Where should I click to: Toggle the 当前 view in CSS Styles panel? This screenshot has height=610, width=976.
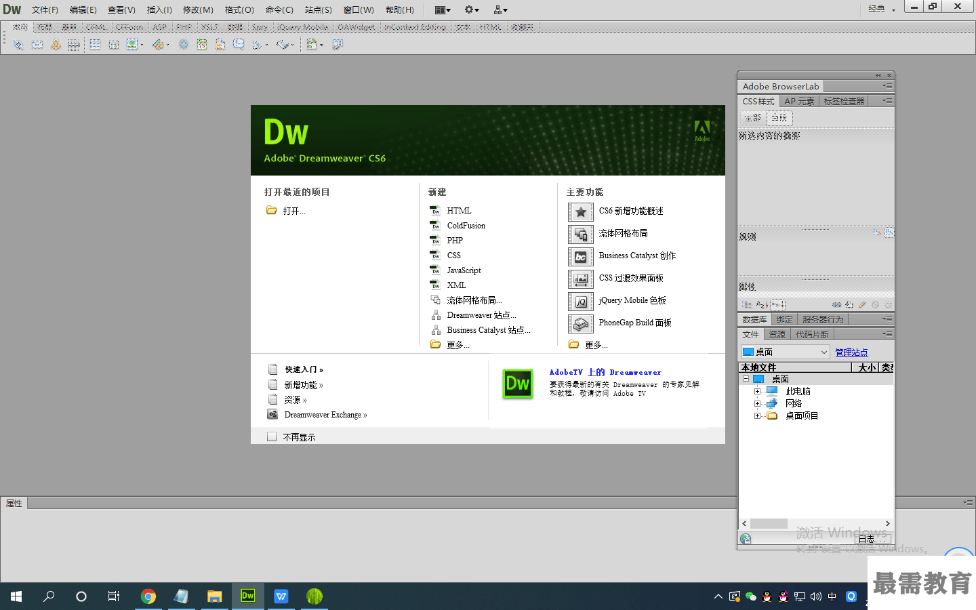coord(779,118)
